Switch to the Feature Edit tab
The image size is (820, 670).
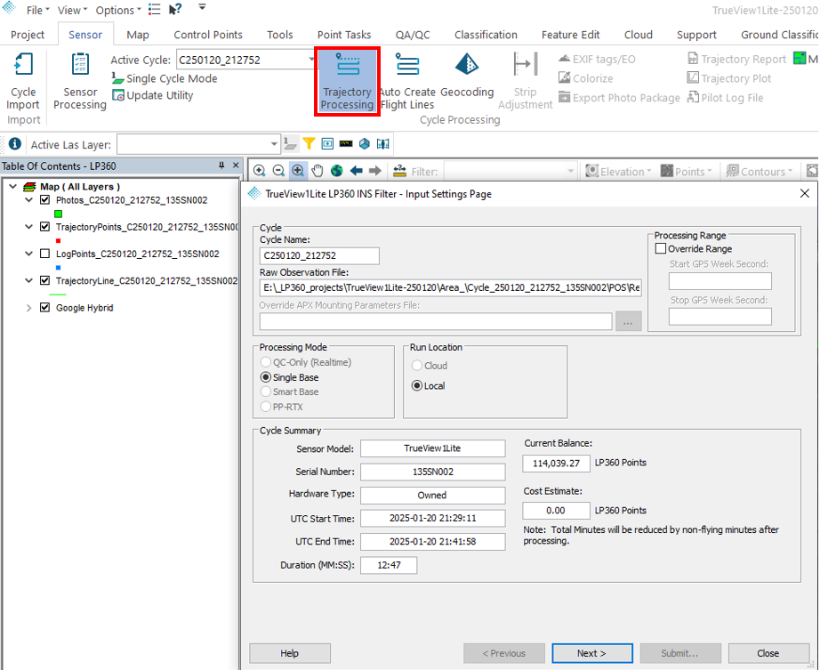[x=571, y=35]
